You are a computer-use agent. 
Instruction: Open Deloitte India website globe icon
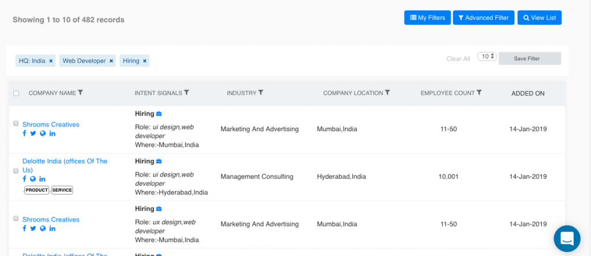[33, 179]
